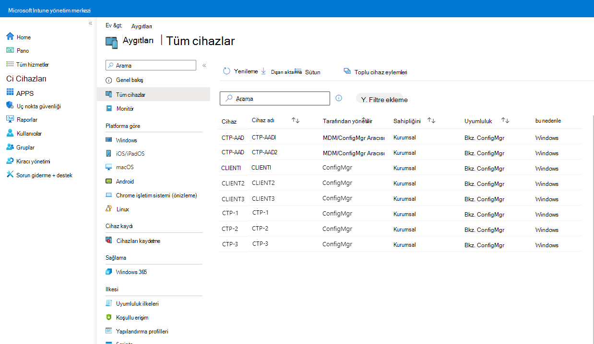Image resolution: width=594 pixels, height=344 pixels.
Task: Click Filtre ekleme button
Action: click(x=384, y=100)
